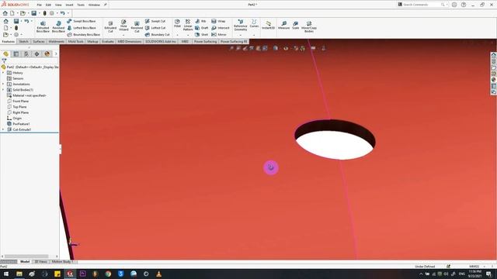Expand the Annotations tree node

click(3, 84)
